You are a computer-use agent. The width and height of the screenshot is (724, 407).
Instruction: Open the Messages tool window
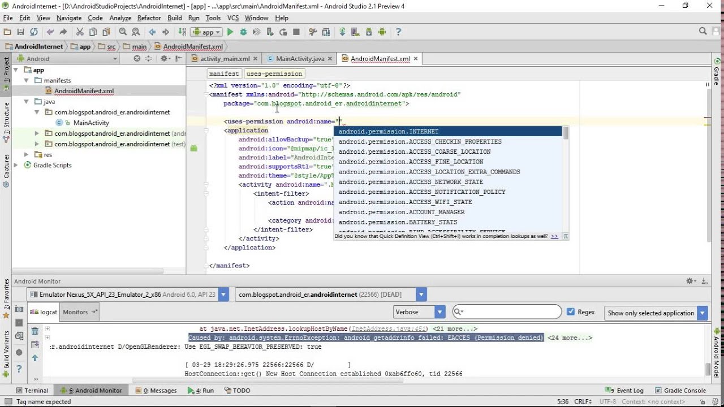point(156,390)
